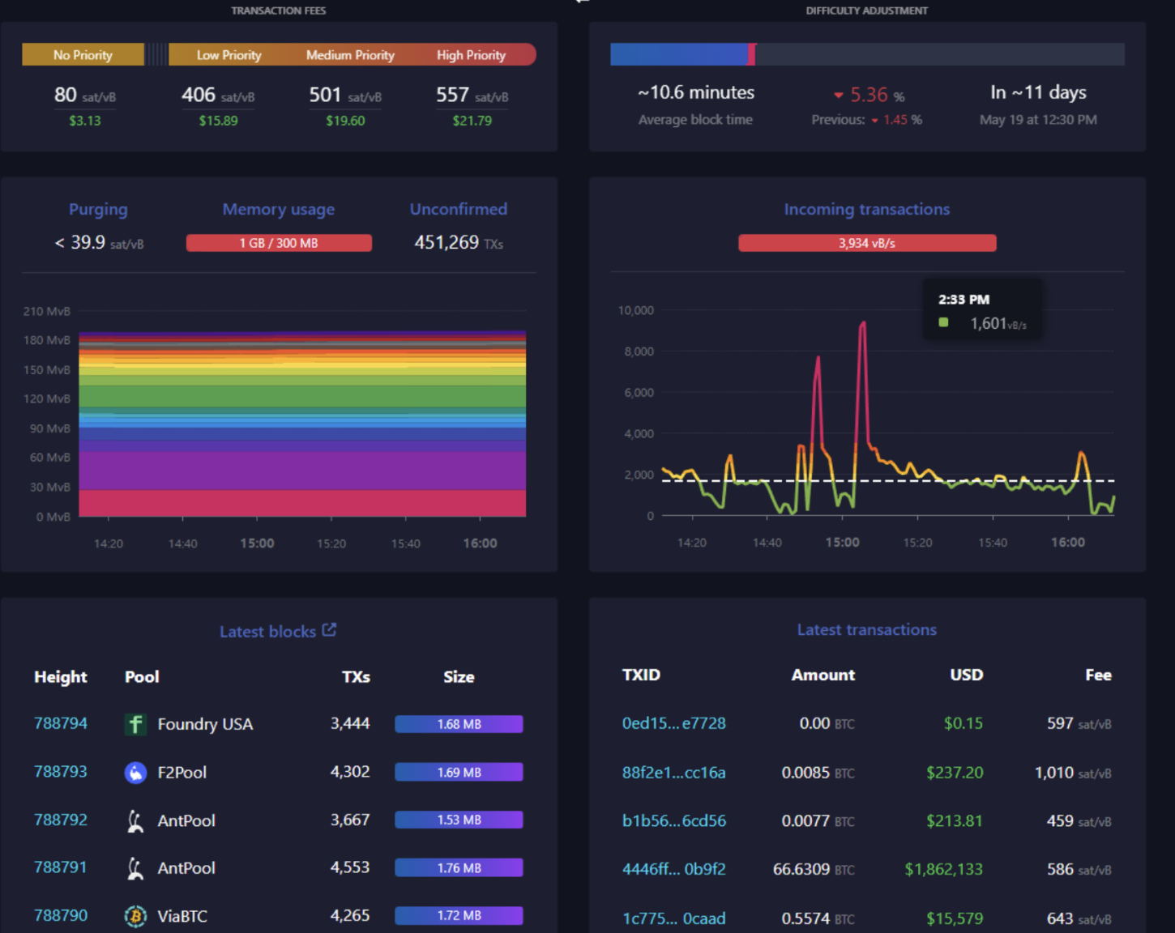The width and height of the screenshot is (1175, 933).
Task: Click the difficulty adjustment progress bar
Action: (866, 54)
